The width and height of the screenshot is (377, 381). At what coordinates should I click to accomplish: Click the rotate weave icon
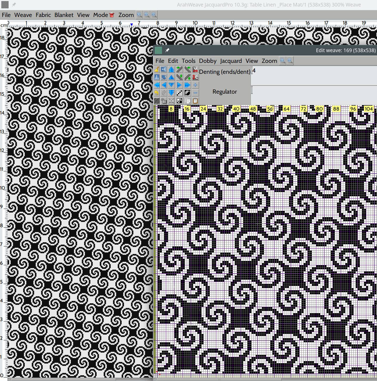pyautogui.click(x=163, y=77)
